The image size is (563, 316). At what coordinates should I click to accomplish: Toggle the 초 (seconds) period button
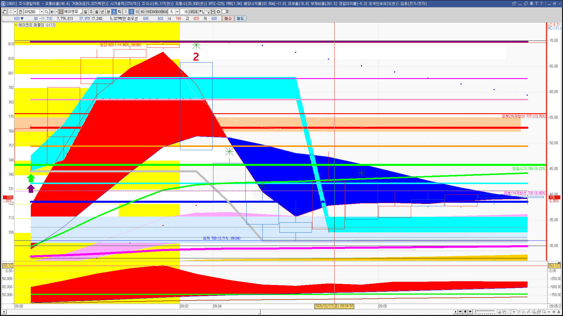[114, 12]
